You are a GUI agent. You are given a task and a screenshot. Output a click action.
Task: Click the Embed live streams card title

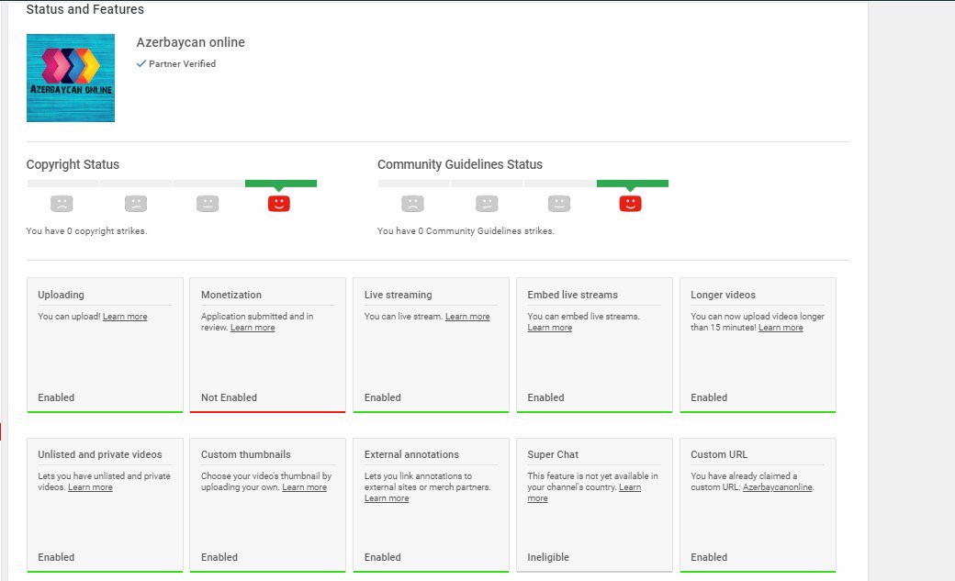click(x=572, y=295)
